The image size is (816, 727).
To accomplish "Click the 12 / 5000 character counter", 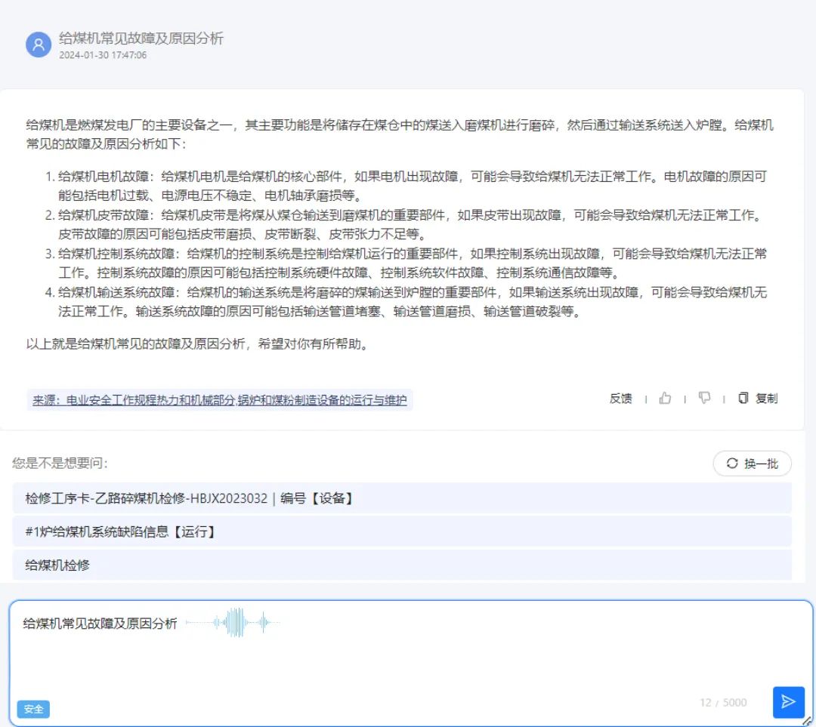I will (723, 703).
